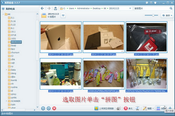
Task: Click filename a3084d0ef3f88e0f6059f308.jpg
Action: (104, 91)
